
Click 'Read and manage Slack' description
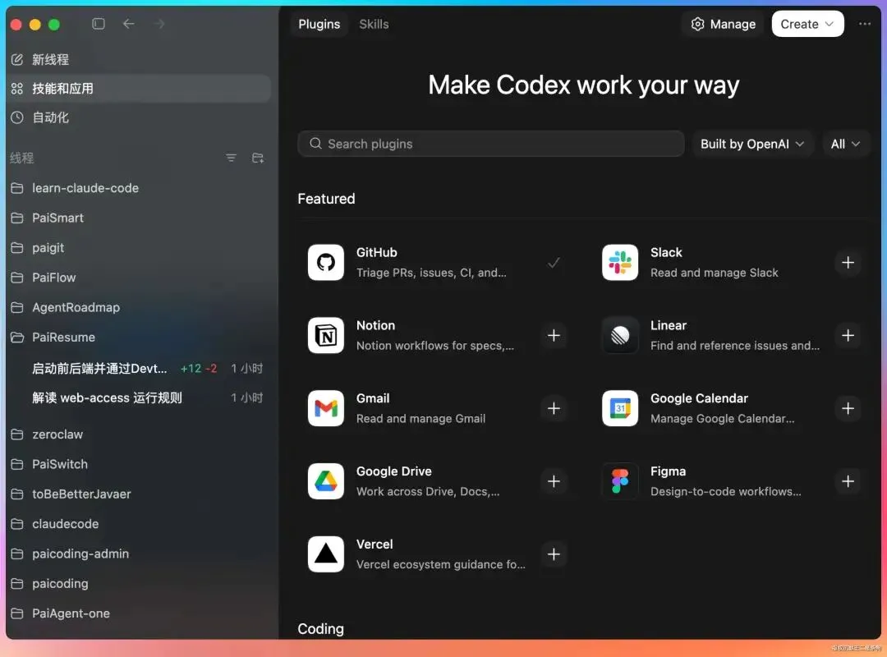(714, 273)
